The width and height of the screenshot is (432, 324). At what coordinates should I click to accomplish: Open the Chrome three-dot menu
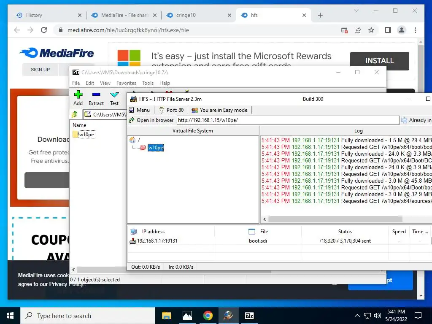pyautogui.click(x=415, y=30)
